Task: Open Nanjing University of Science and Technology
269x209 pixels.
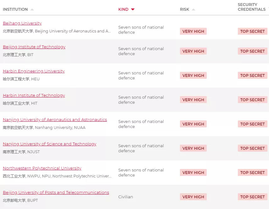Action: pyautogui.click(x=50, y=144)
